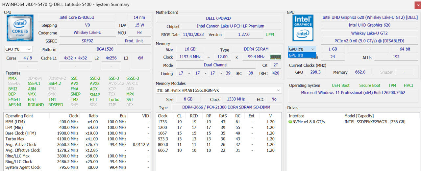Click the PCIe v2.0 x0 DISABLED field
421x171 pixels.
(x=370, y=41)
